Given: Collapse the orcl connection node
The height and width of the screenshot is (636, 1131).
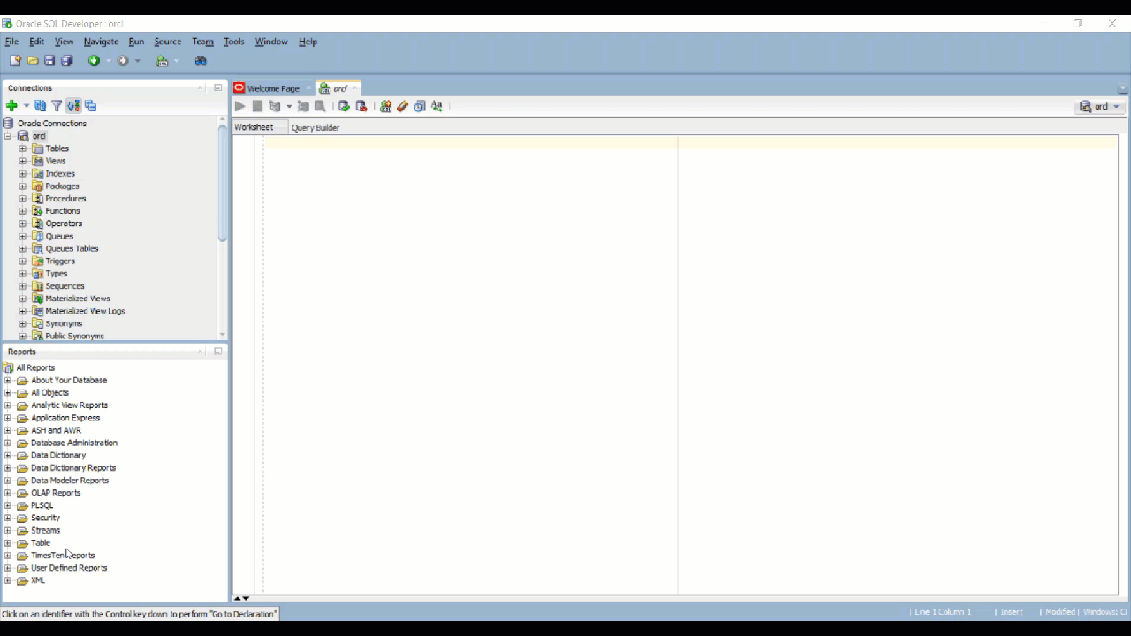Looking at the screenshot, I should pyautogui.click(x=8, y=136).
